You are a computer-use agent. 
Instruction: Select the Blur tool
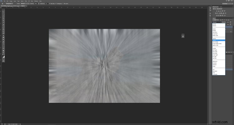coord(3,37)
